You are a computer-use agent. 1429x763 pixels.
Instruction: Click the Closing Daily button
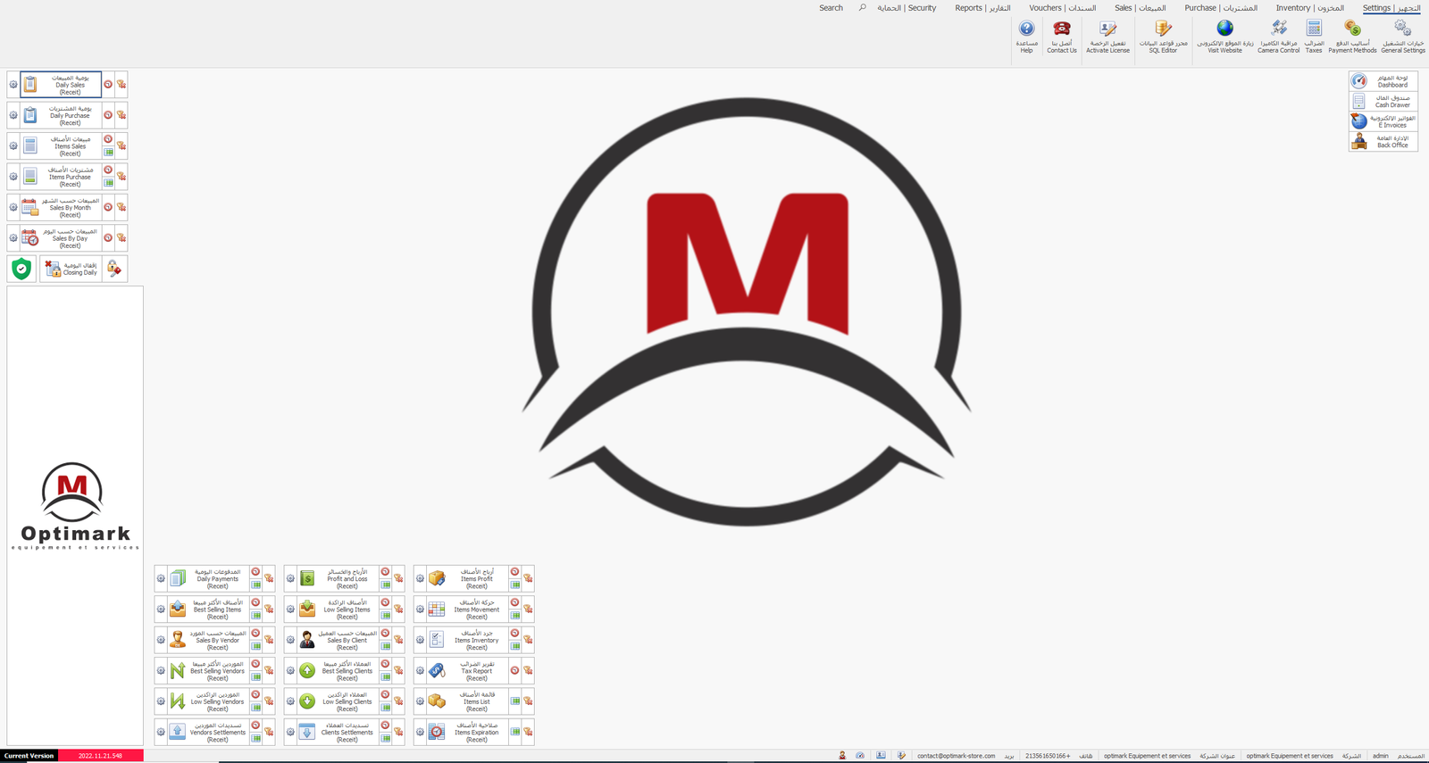(71, 269)
